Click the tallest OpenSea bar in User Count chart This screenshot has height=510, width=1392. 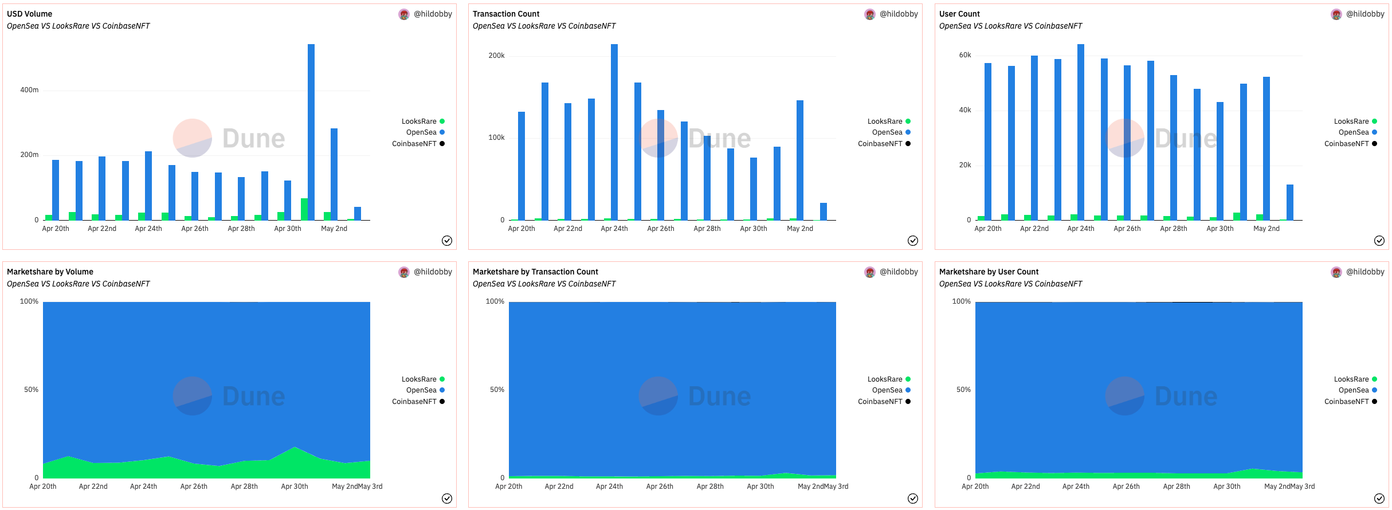click(x=1081, y=132)
